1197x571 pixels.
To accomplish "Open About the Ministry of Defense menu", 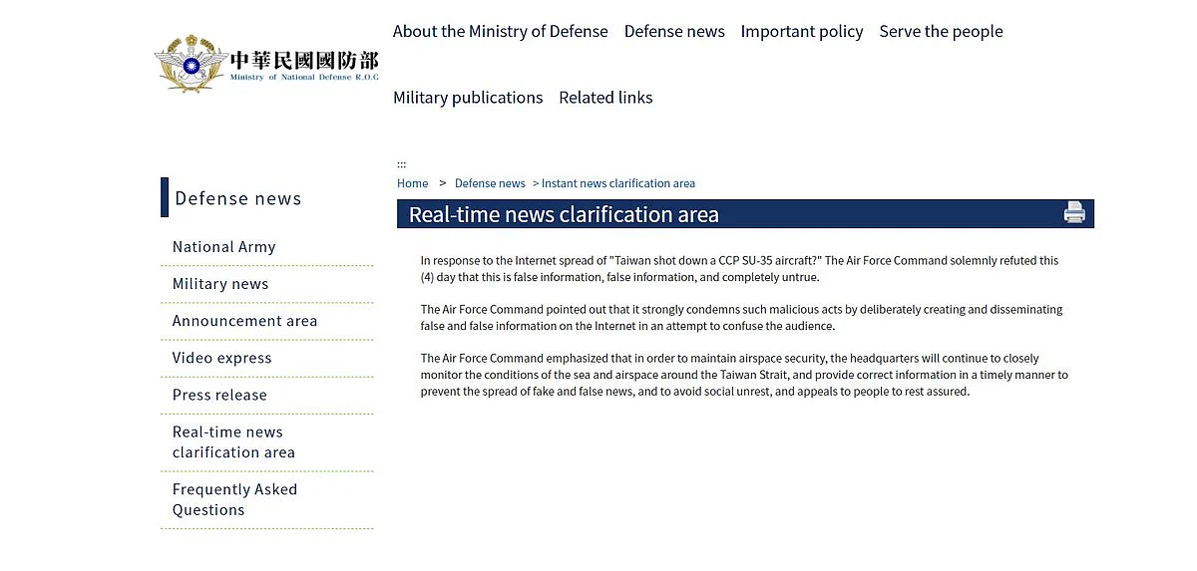I will [500, 31].
